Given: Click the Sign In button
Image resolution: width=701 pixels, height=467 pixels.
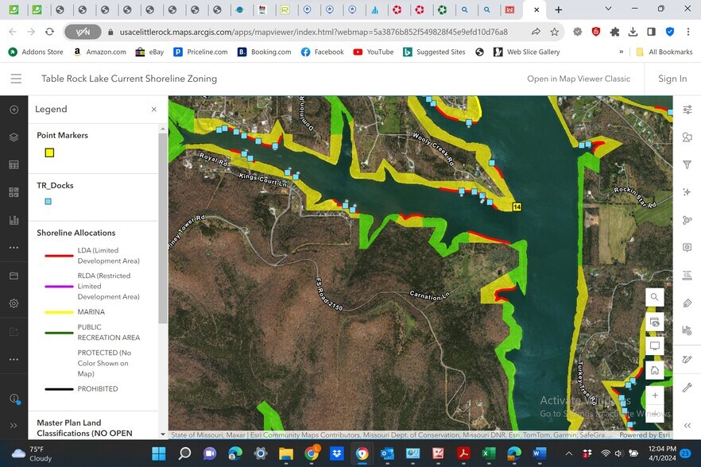Looking at the screenshot, I should (672, 79).
